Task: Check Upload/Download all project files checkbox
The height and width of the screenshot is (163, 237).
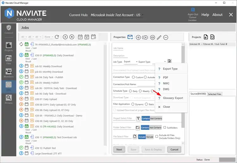Action: click(x=114, y=110)
